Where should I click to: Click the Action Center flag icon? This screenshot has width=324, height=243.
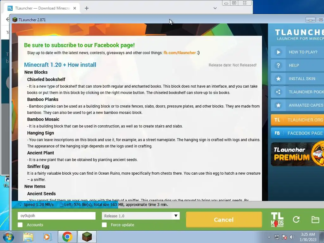pos(284,237)
